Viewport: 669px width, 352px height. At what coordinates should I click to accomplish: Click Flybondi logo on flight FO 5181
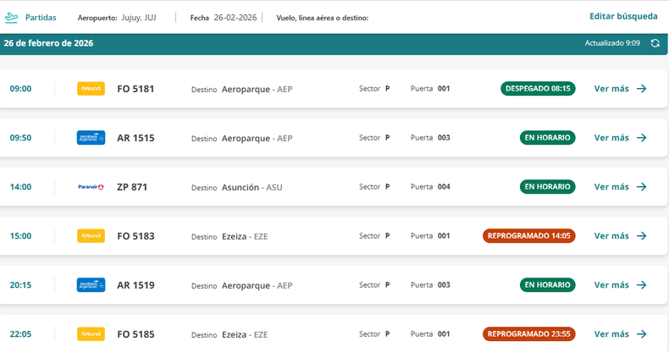pos(91,89)
